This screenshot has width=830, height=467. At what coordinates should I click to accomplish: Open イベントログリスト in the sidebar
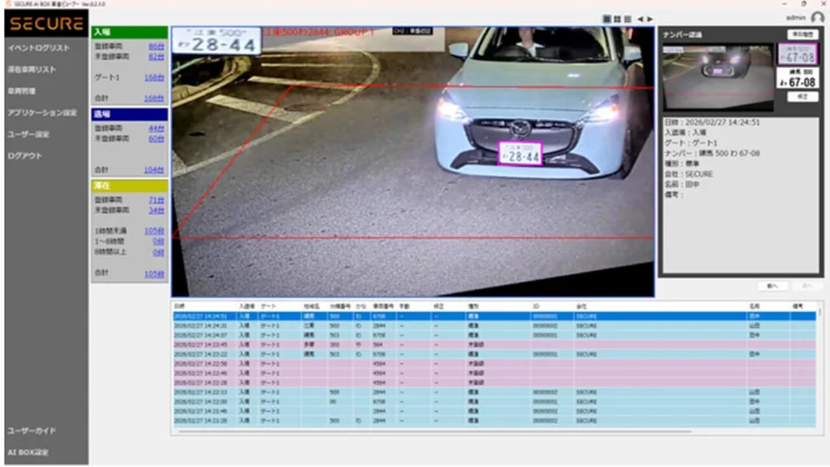[39, 48]
